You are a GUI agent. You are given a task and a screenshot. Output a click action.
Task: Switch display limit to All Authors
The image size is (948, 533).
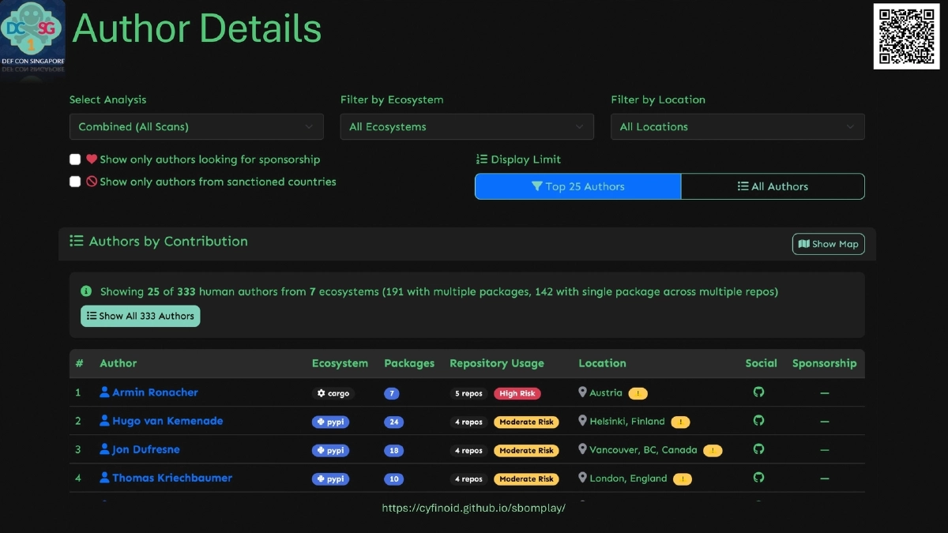(773, 186)
